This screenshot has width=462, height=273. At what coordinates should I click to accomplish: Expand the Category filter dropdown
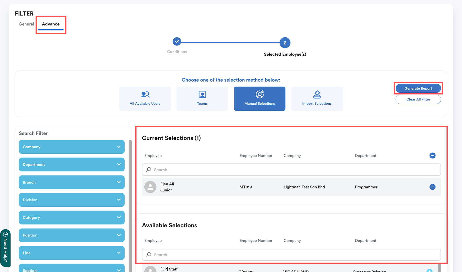[72, 218]
